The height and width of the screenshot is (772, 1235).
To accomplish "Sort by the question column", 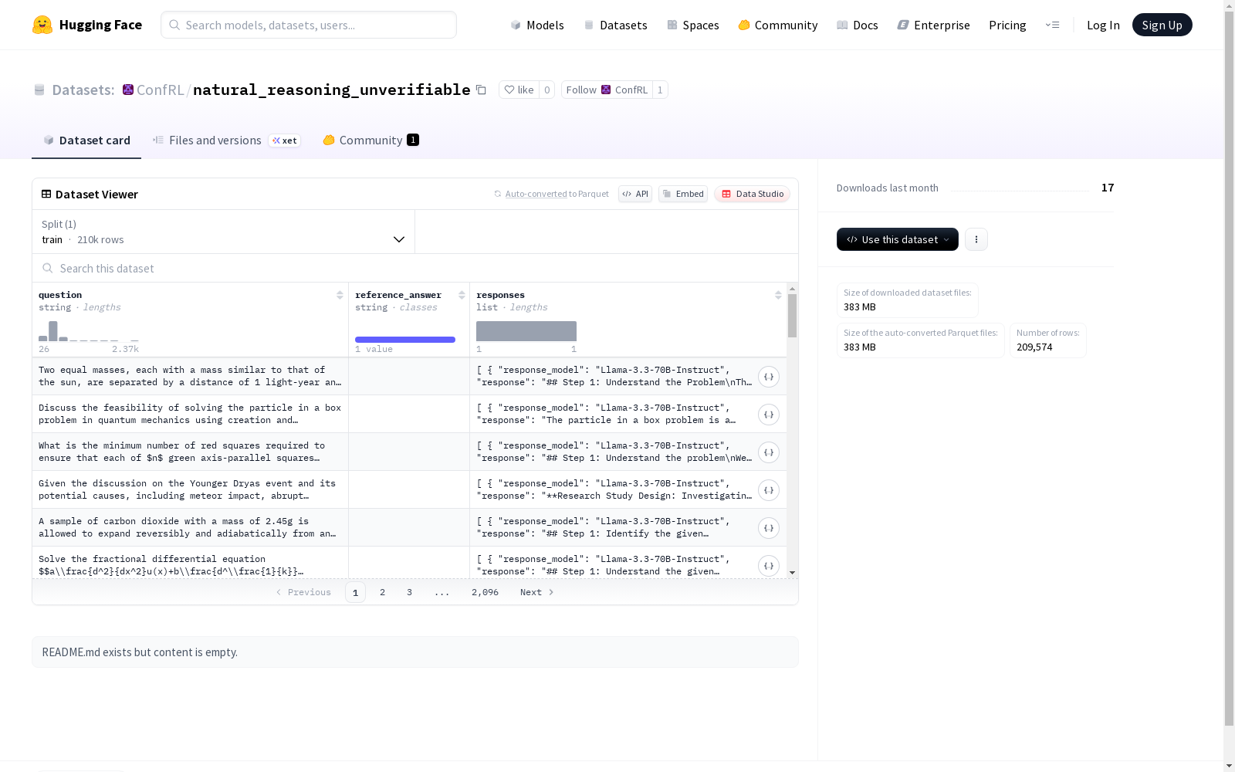I will [340, 295].
